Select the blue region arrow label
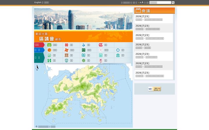This screenshot has width=209, height=130. coord(39,50)
